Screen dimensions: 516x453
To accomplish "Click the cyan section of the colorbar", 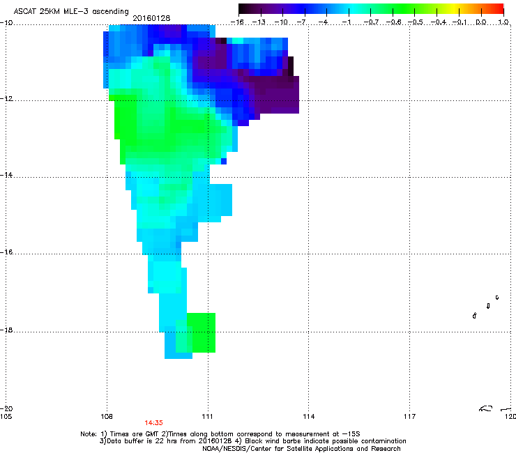I will click(352, 9).
